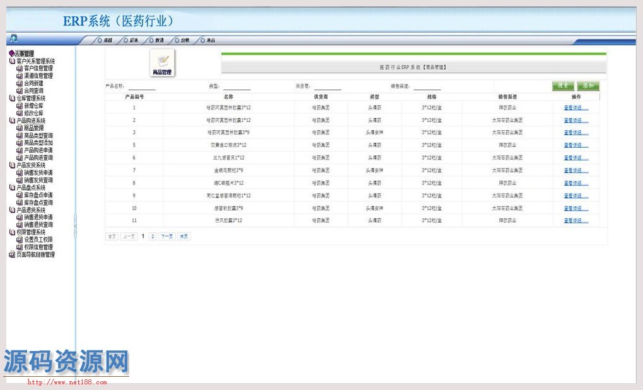Expand the 客户关系管理系统 tree group

coord(12,61)
